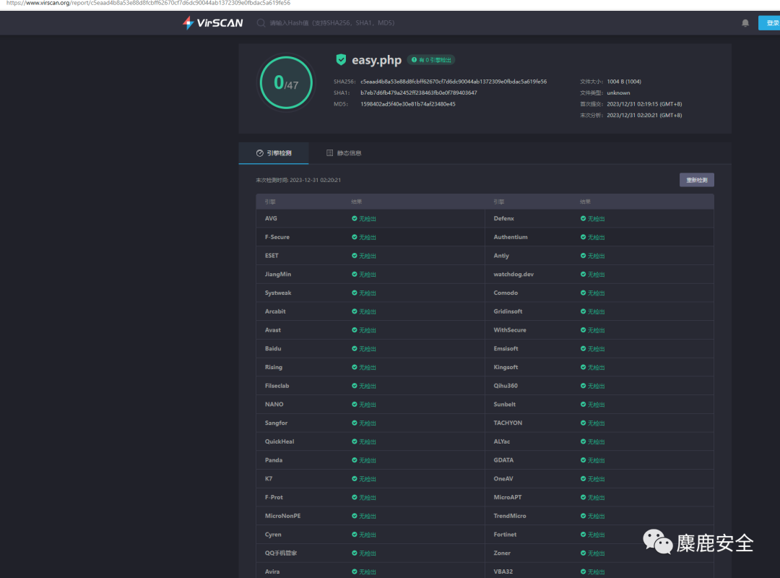Switch to the 静态信息 tab

pyautogui.click(x=344, y=153)
